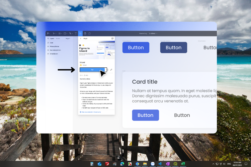
Task: Click the ENG language indicator
Action: pos(229,164)
